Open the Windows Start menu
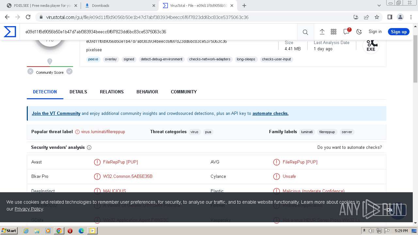Screen dimensions: 418x235 [x=9, y=231]
